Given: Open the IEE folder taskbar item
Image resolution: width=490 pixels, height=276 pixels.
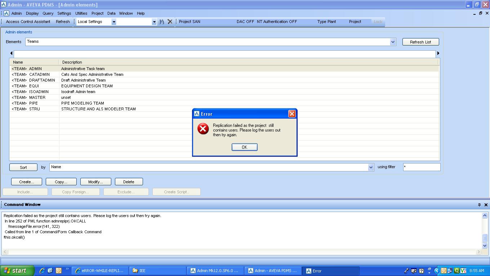Looking at the screenshot, I should click(x=158, y=271).
